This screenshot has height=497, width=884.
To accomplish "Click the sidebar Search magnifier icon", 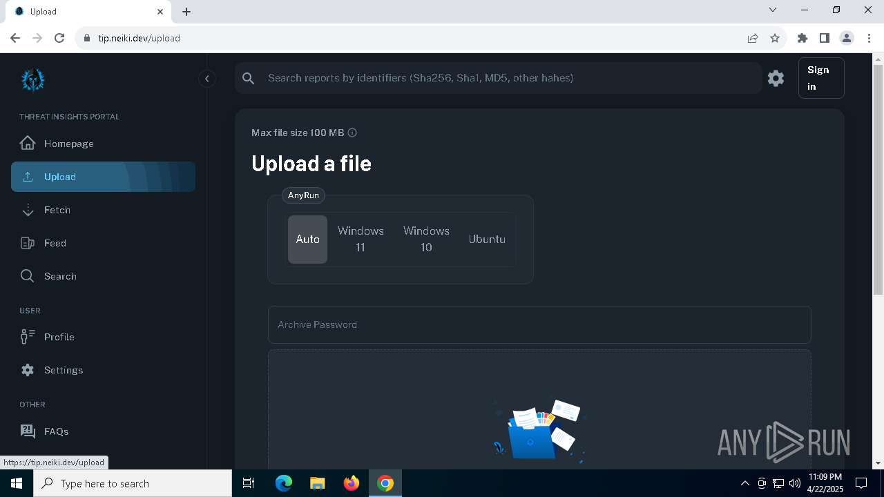I will coord(28,276).
